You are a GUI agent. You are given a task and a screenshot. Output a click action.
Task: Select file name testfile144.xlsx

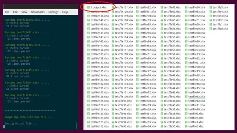coord(100,33)
